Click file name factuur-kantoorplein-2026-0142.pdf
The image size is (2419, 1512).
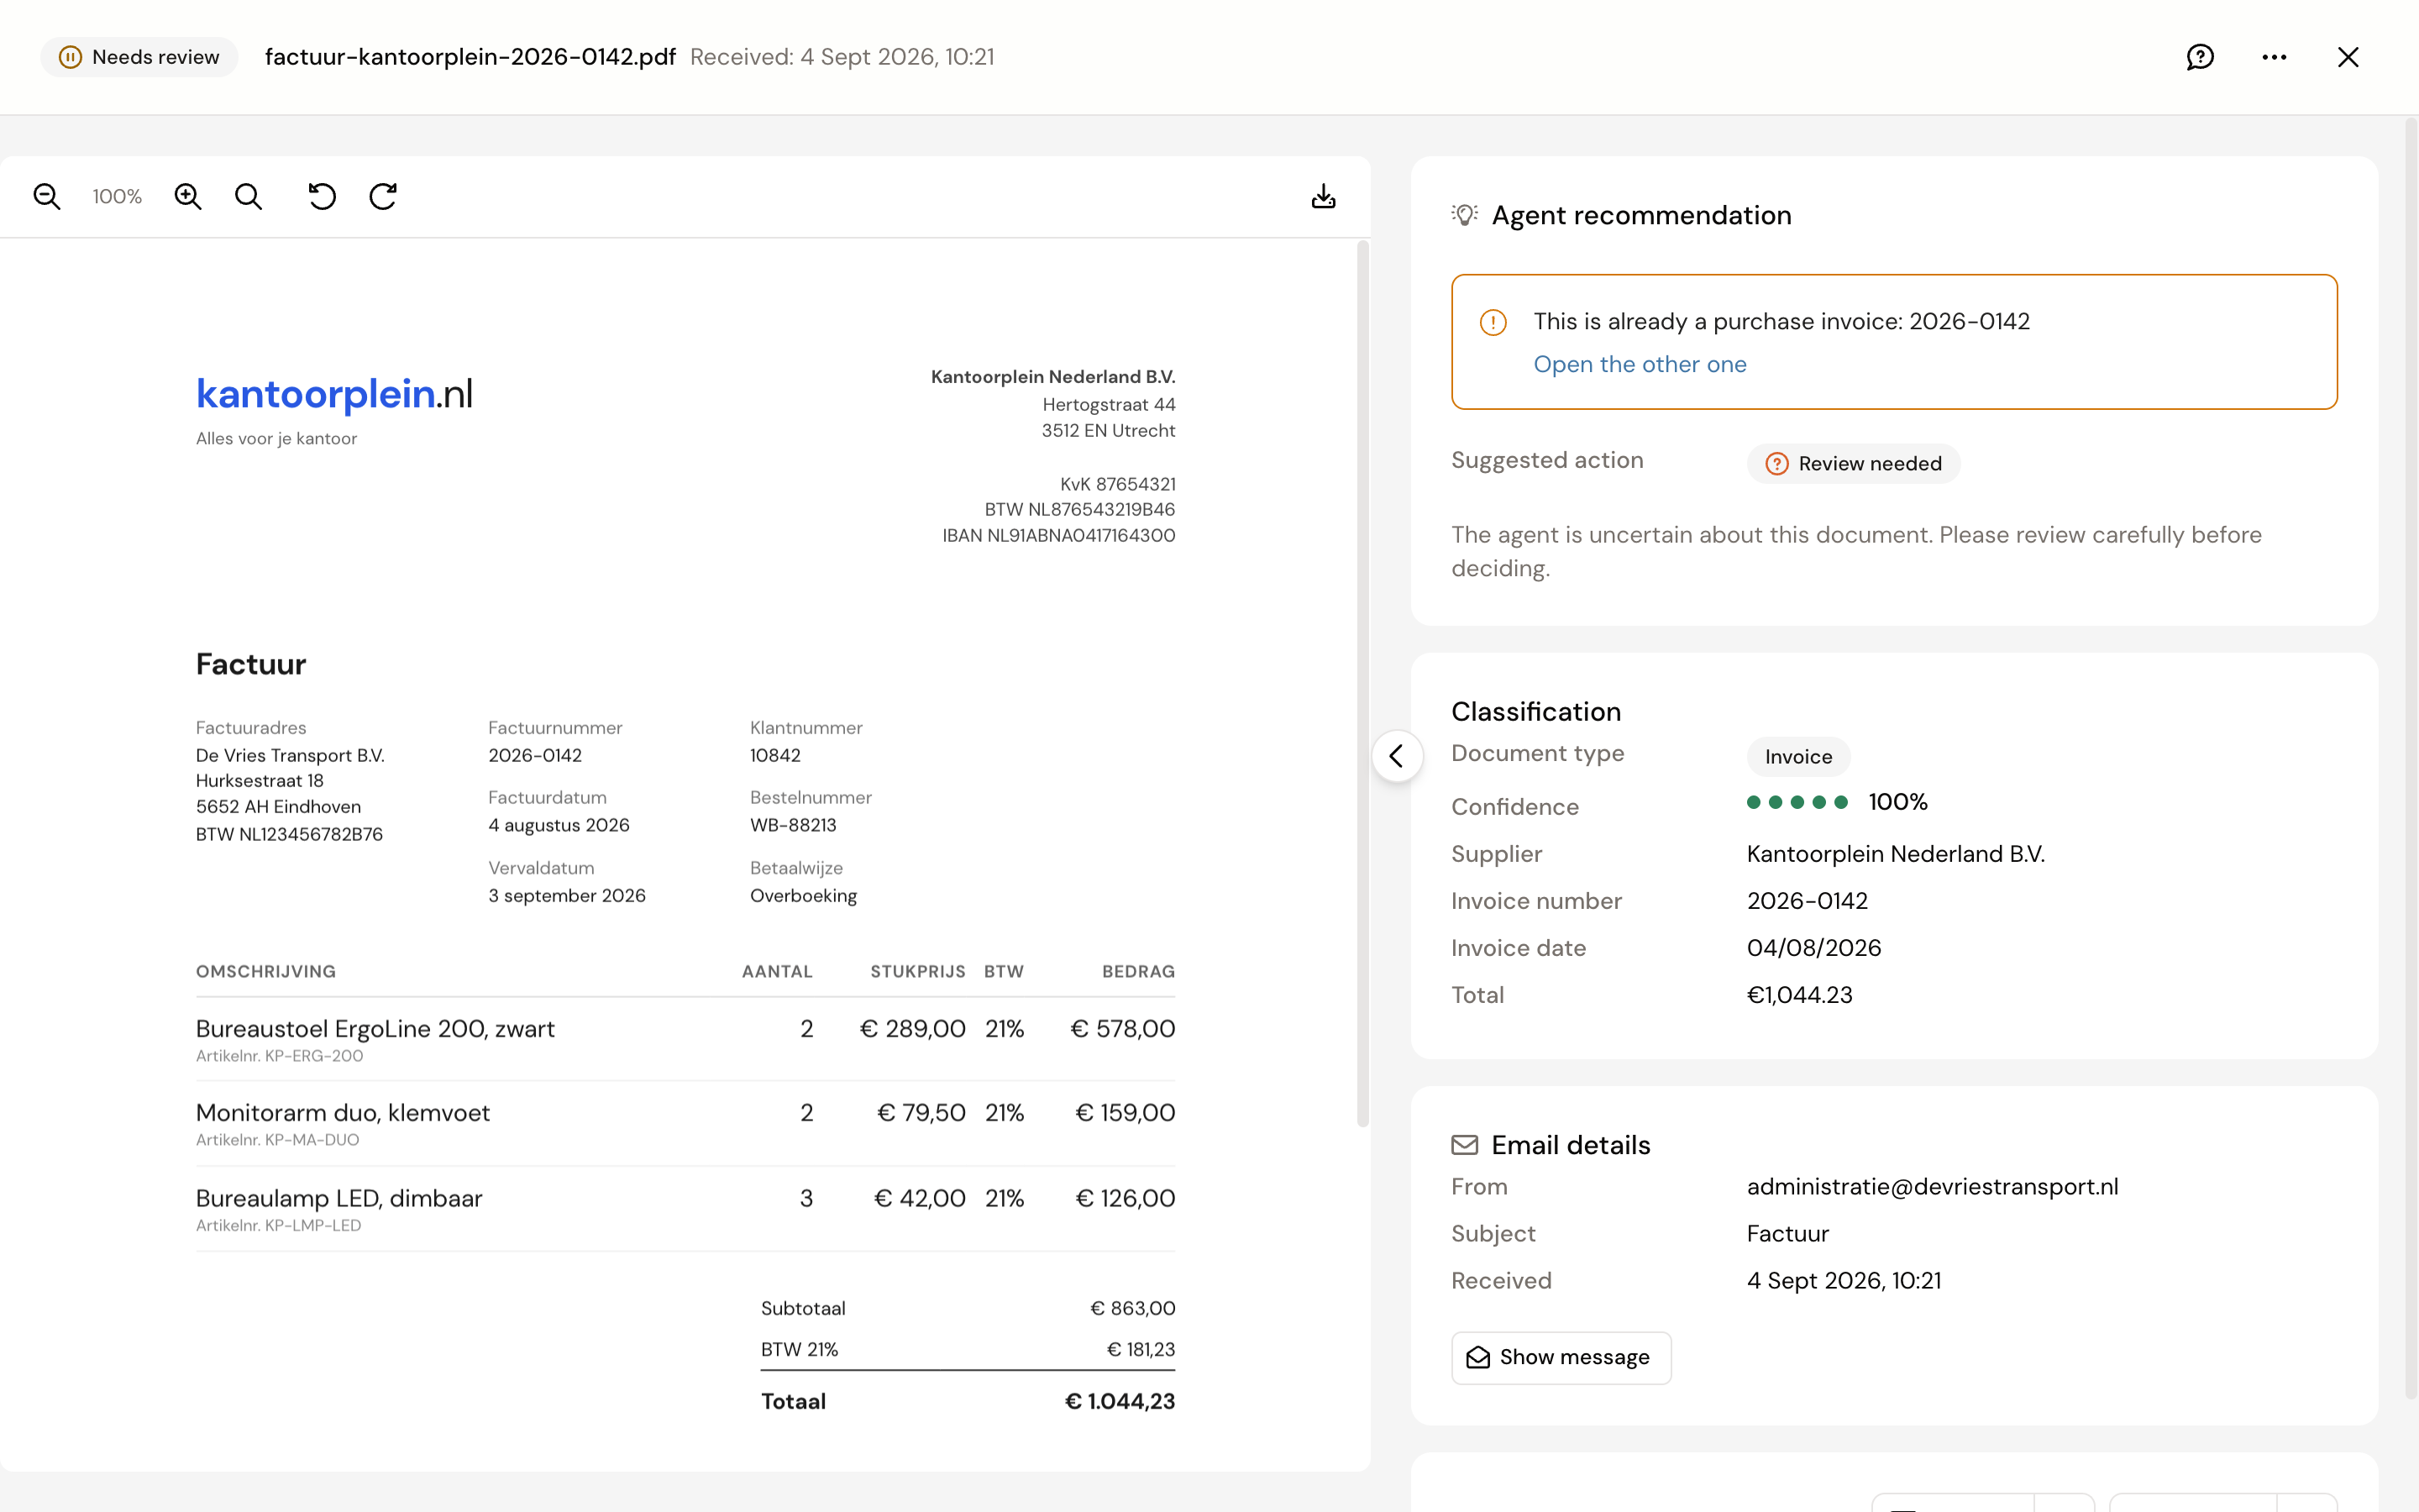point(470,57)
